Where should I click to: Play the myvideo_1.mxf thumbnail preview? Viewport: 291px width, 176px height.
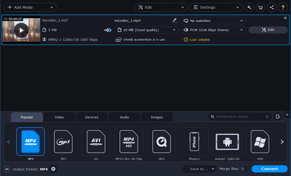tap(21, 30)
